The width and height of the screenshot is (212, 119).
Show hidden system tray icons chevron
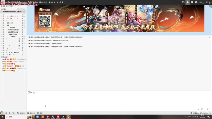[x=185, y=117]
